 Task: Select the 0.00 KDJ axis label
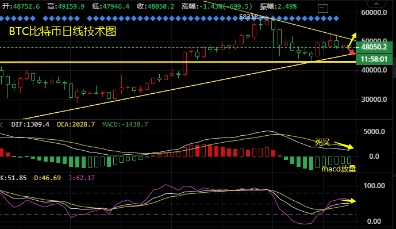[374, 222]
